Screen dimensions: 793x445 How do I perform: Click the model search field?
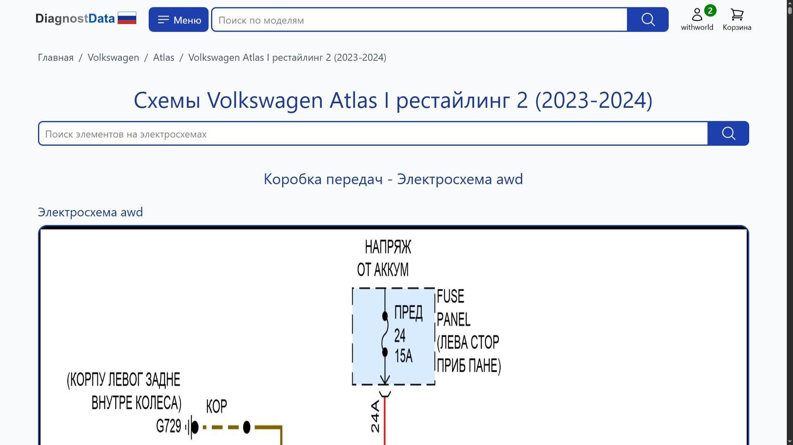tap(419, 19)
